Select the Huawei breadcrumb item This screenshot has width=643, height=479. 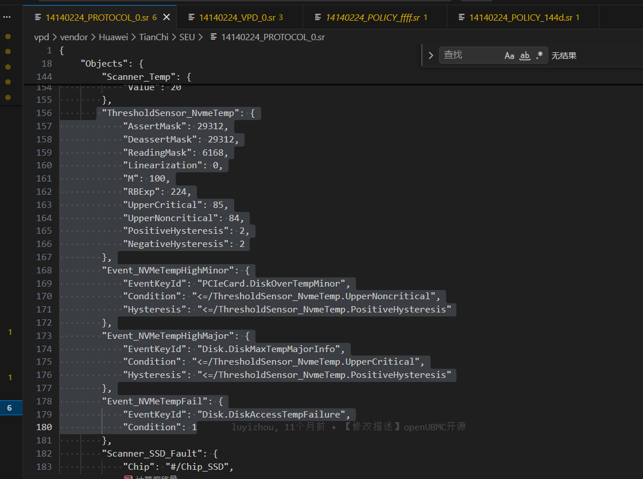(114, 37)
